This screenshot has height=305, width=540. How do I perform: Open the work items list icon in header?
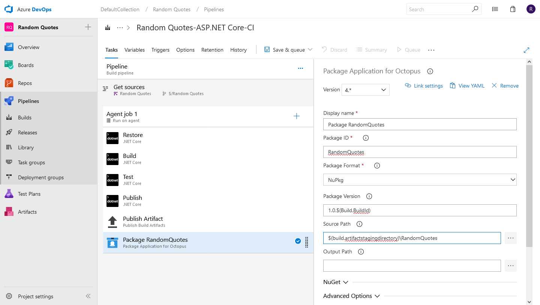[x=495, y=9]
